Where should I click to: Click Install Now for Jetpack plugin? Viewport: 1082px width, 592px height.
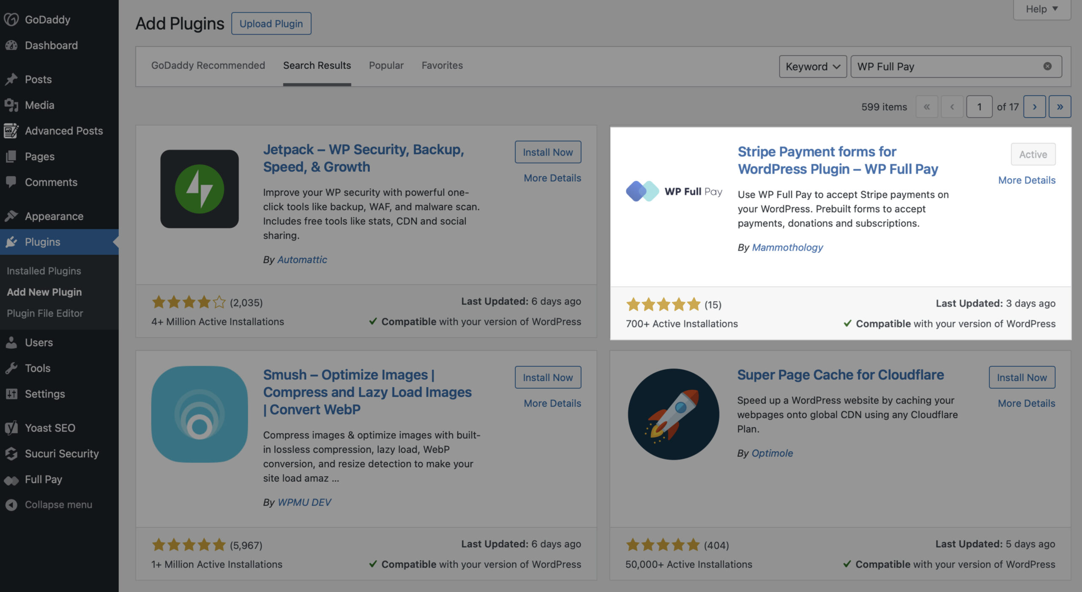548,153
